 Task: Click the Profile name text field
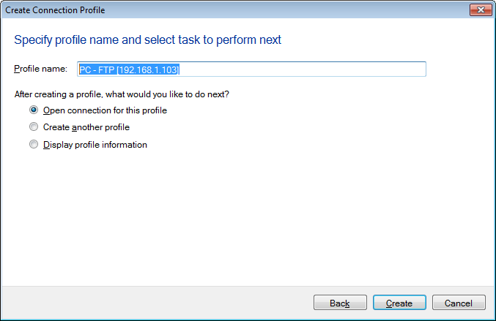251,69
